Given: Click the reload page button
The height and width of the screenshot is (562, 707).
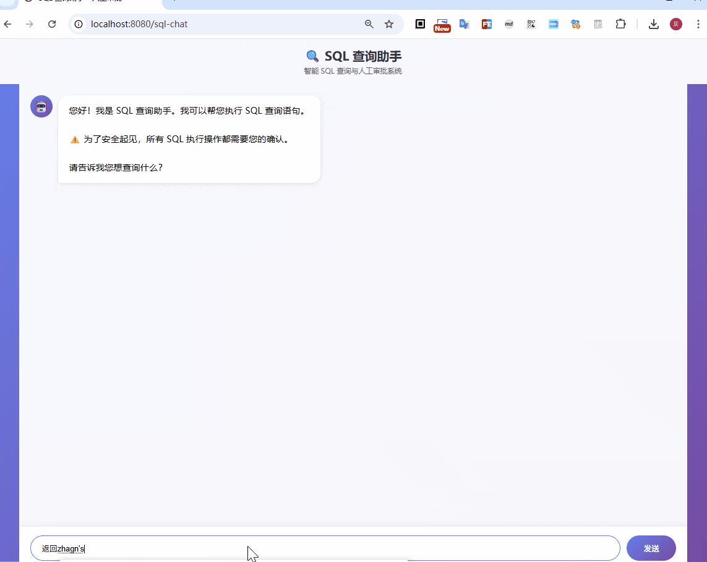Looking at the screenshot, I should tap(51, 24).
